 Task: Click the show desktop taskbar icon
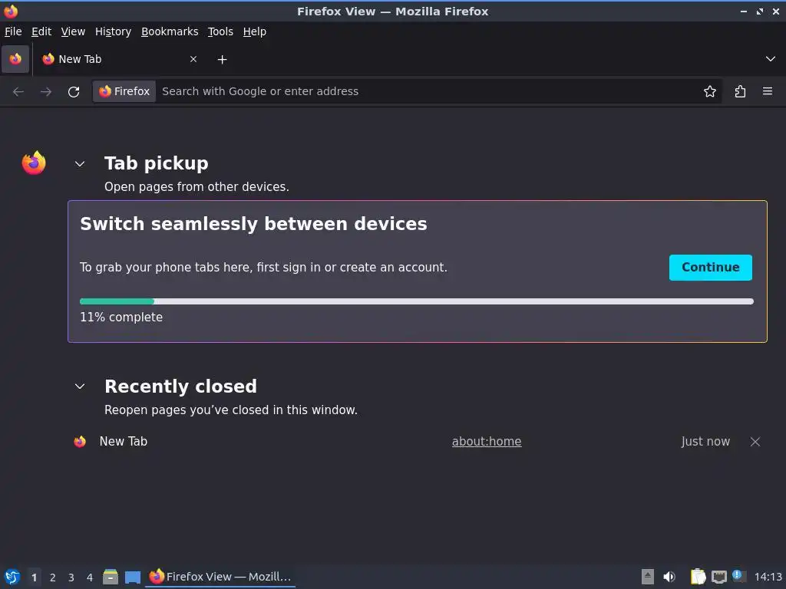point(133,577)
